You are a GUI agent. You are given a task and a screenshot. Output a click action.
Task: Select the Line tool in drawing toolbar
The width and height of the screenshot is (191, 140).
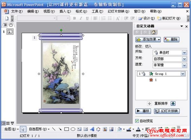[x=54, y=129]
